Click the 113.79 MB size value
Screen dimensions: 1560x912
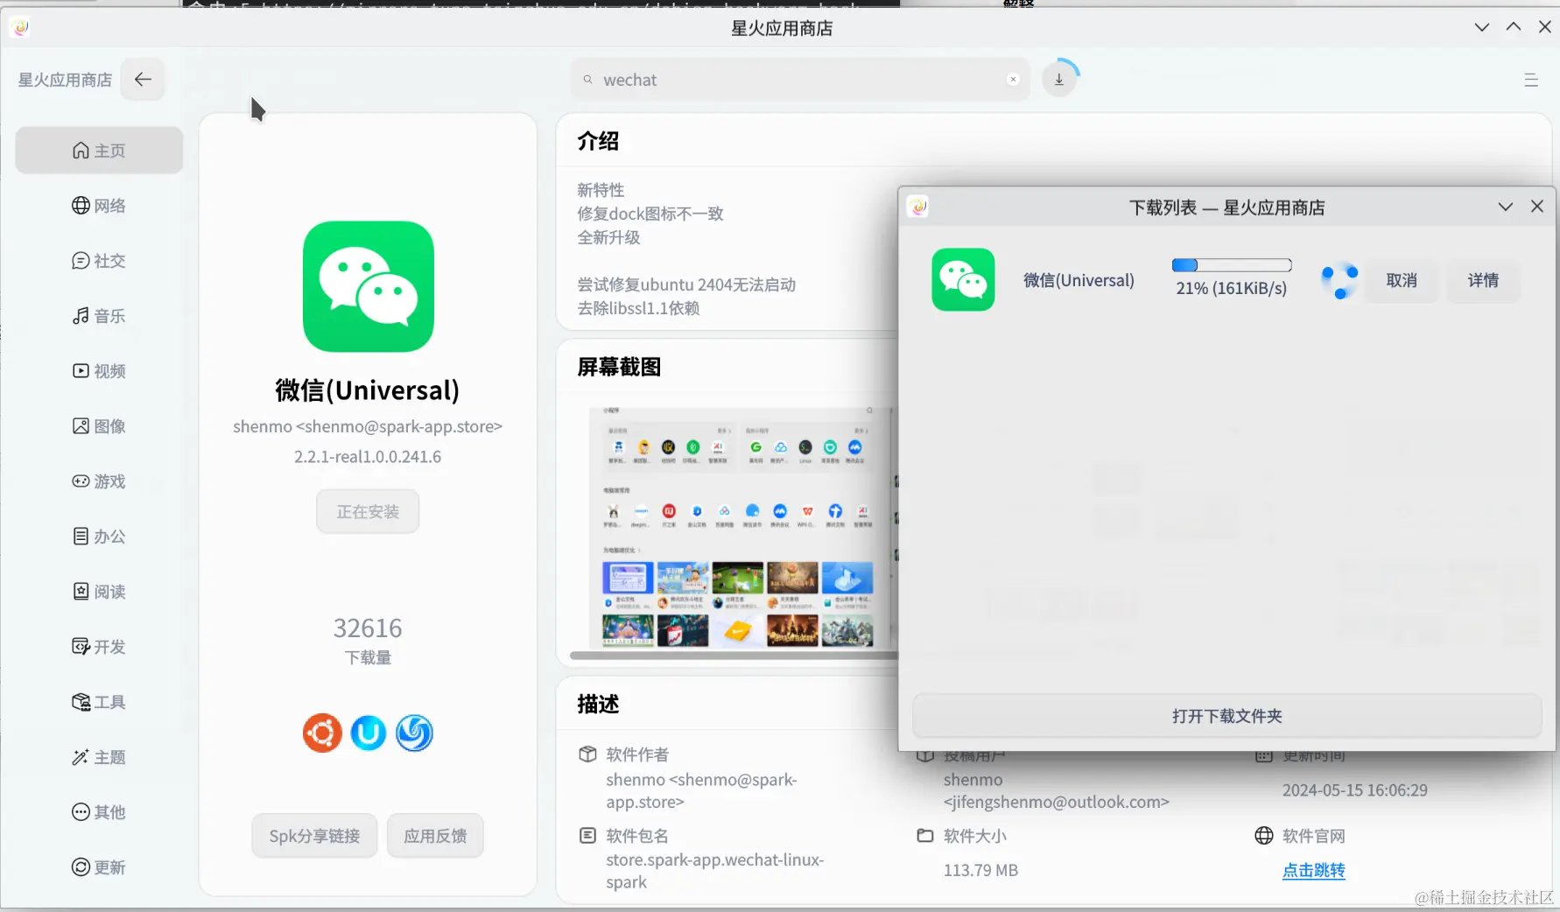pyautogui.click(x=980, y=870)
